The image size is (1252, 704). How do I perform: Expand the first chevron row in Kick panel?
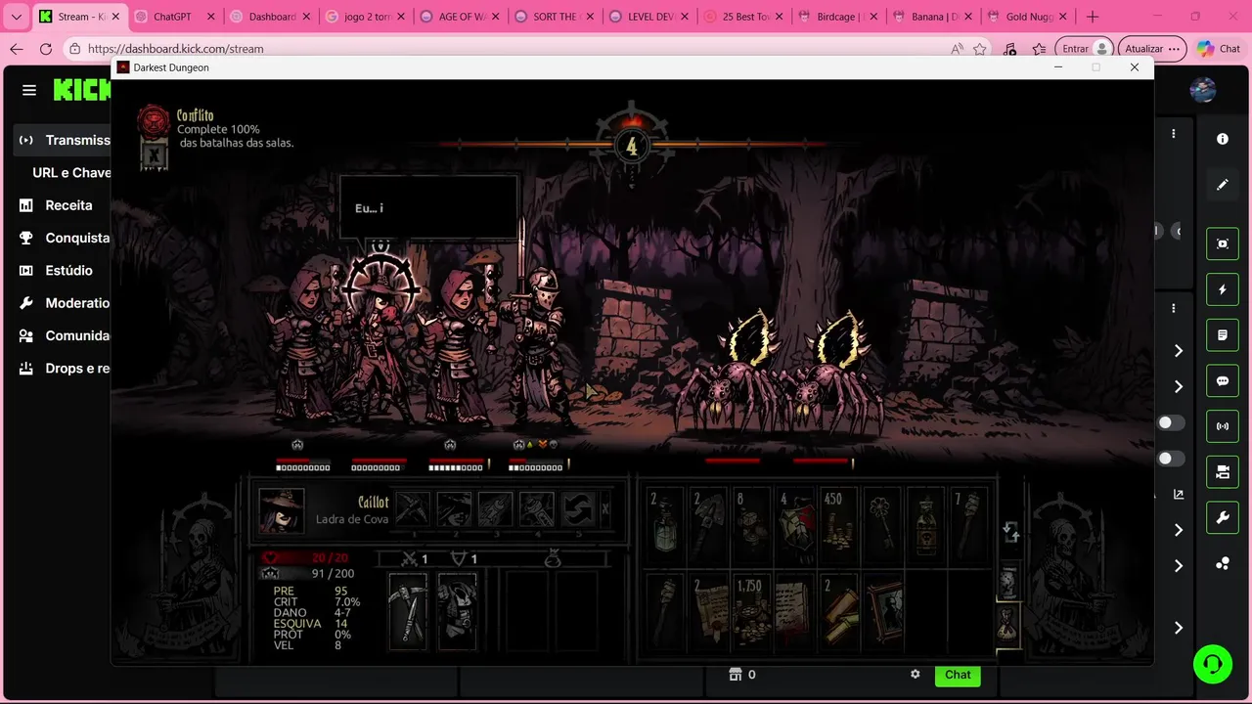tap(1178, 351)
